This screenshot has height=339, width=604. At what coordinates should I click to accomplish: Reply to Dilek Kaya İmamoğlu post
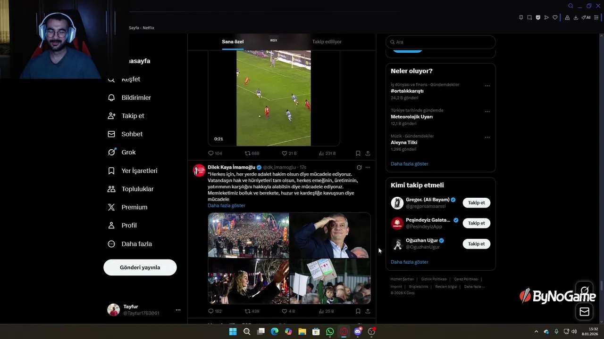click(x=215, y=311)
